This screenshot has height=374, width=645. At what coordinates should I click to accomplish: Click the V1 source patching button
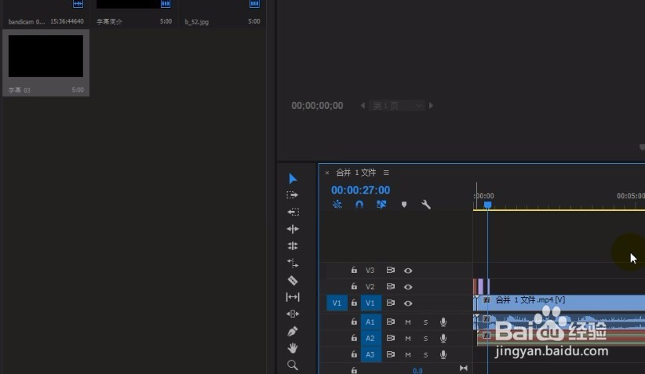point(337,303)
